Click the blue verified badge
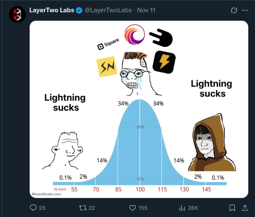This screenshot has height=217, width=255. 79,10
